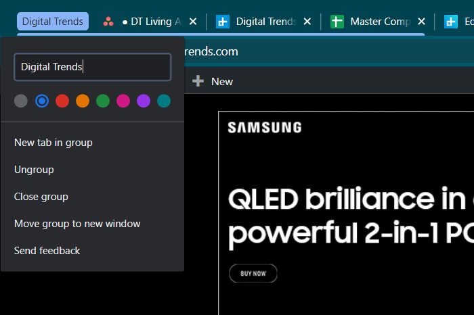The height and width of the screenshot is (315, 474).
Task: Click the green Sheets icon on Master Comp tab
Action: pyautogui.click(x=337, y=22)
